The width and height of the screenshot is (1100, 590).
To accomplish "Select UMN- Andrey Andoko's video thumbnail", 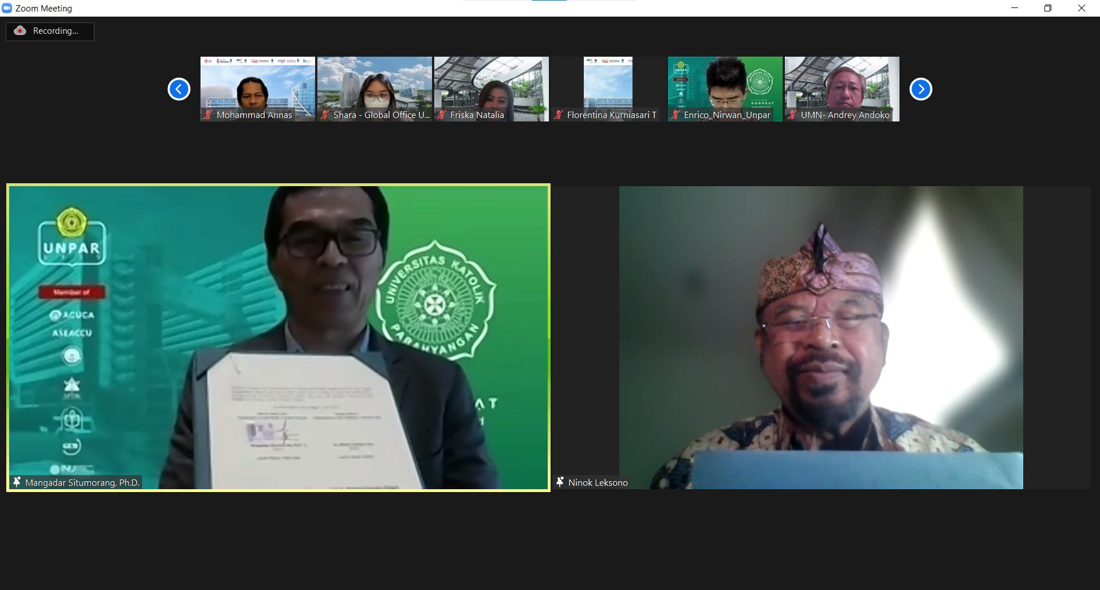I will pos(842,86).
